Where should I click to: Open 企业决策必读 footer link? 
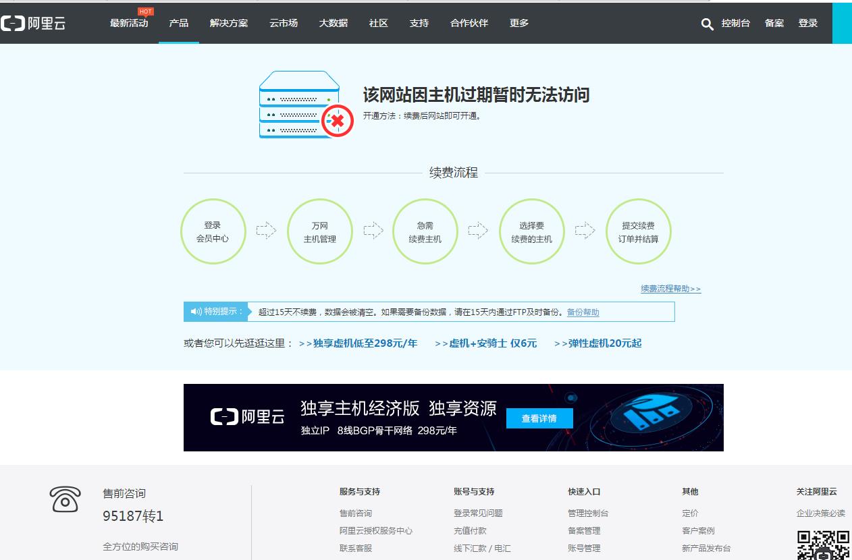[820, 513]
